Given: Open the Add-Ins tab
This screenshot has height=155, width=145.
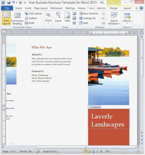Looking at the screenshot, I should click(x=101, y=8).
